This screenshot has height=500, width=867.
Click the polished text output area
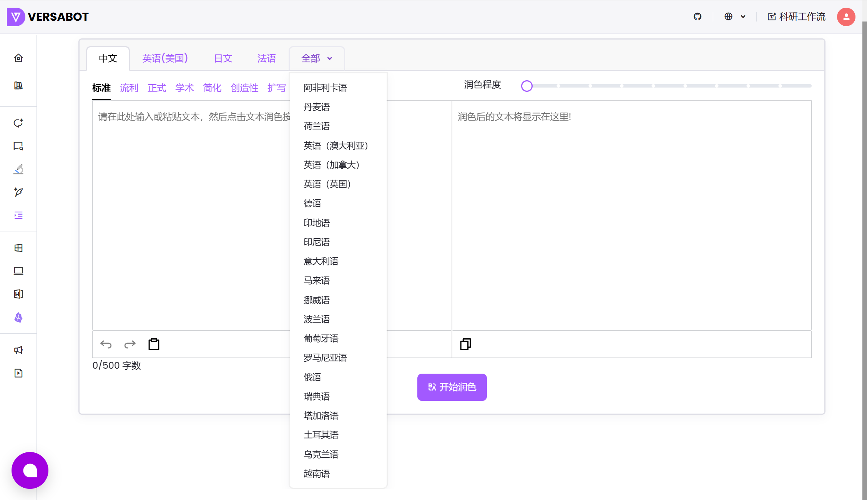click(x=631, y=215)
